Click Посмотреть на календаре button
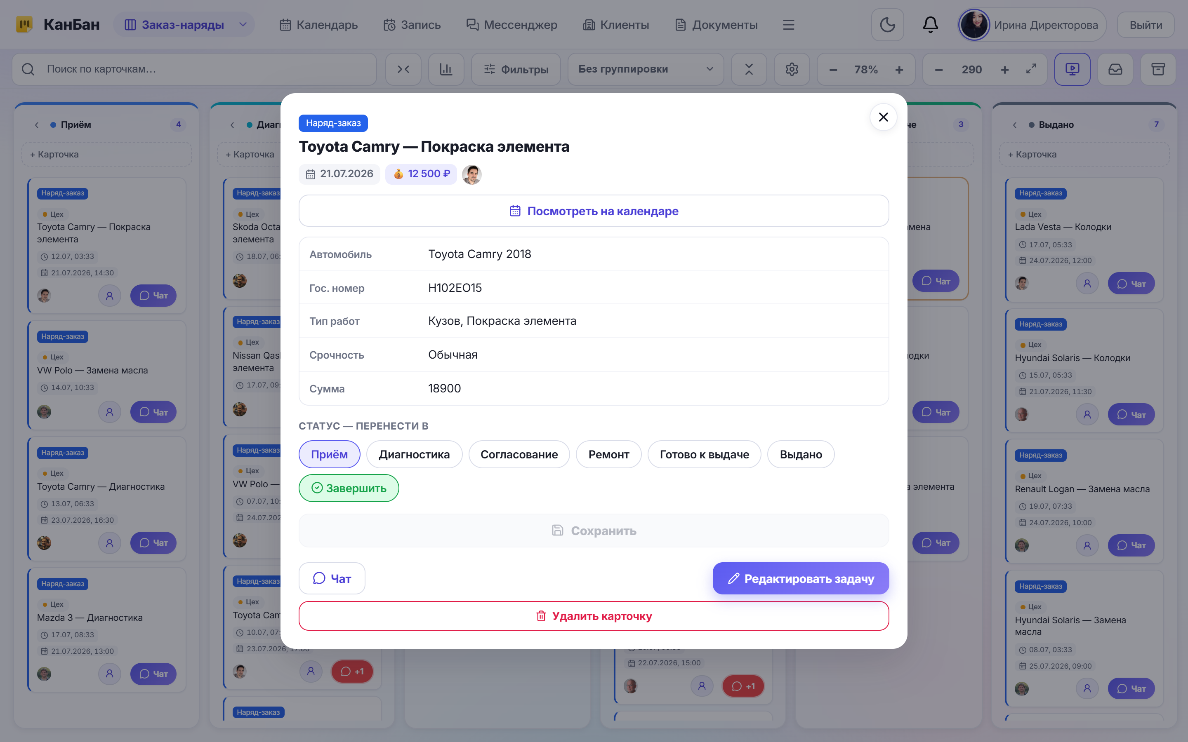This screenshot has width=1188, height=742. click(594, 211)
